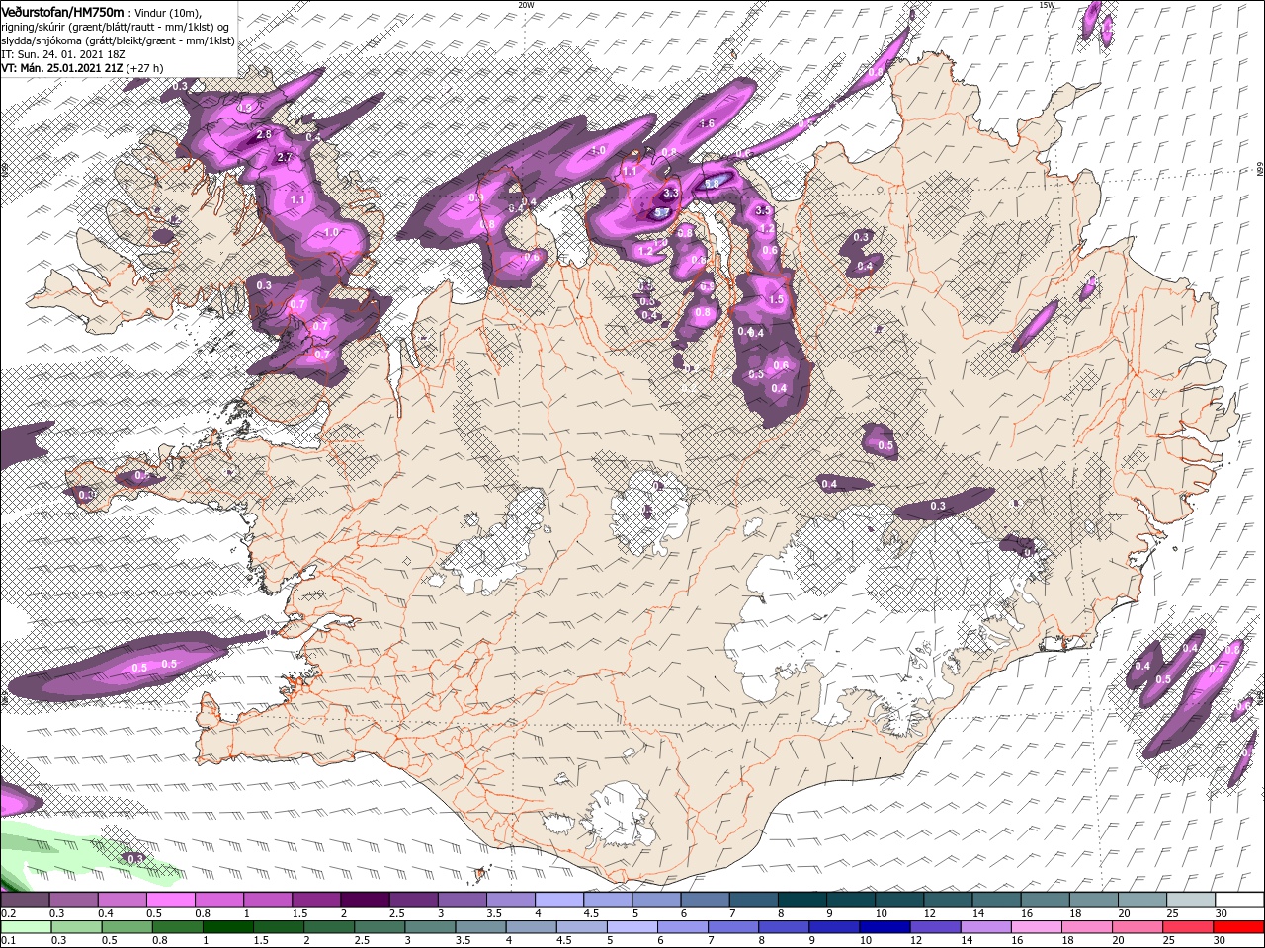Click the Veðurstofan/HM750m title text

[63, 11]
